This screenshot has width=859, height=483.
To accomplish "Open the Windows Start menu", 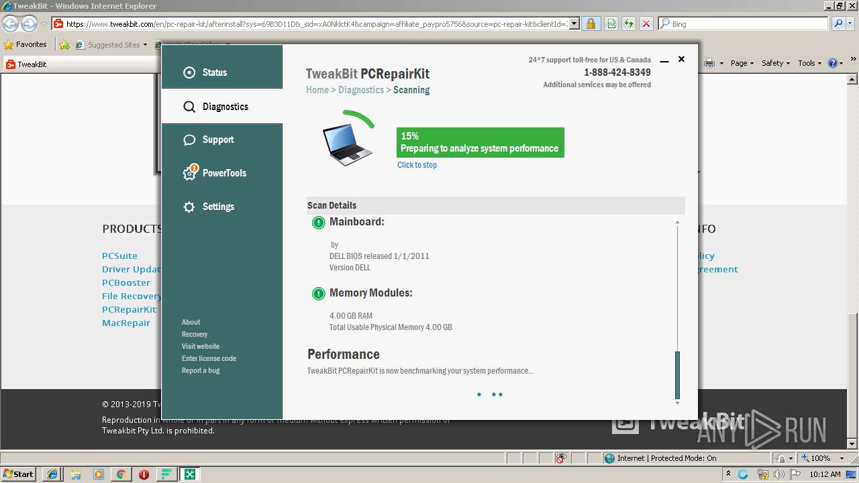I will pyautogui.click(x=18, y=474).
